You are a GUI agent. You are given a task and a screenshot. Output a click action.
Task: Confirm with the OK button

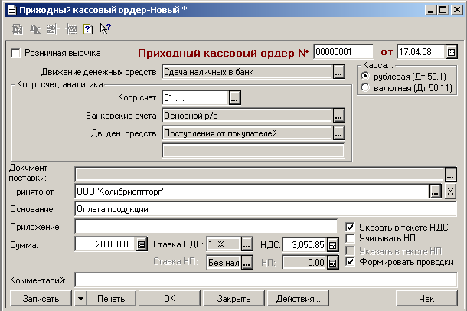click(x=169, y=298)
